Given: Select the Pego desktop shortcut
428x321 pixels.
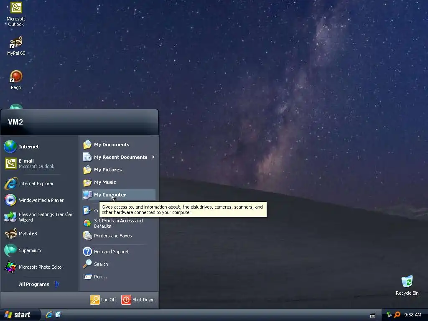Looking at the screenshot, I should (x=16, y=80).
